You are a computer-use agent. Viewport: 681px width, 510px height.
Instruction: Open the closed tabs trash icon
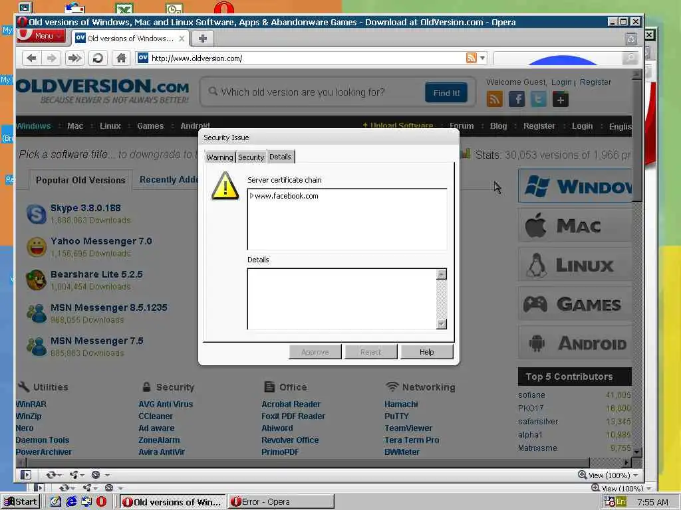(631, 39)
